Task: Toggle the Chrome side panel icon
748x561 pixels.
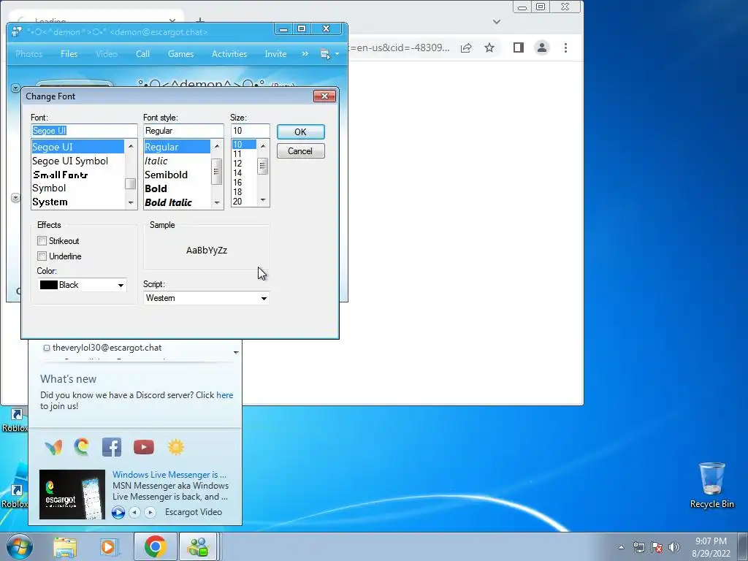Action: [x=519, y=47]
